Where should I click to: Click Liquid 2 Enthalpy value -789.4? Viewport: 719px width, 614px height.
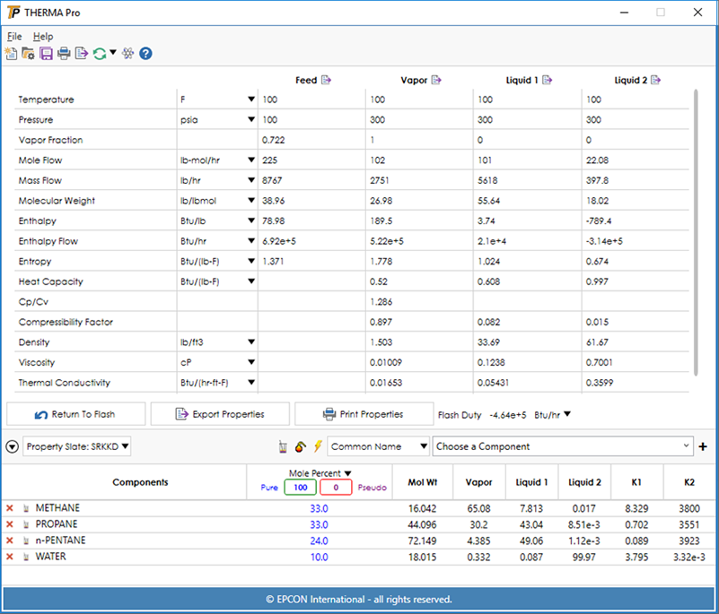click(599, 221)
